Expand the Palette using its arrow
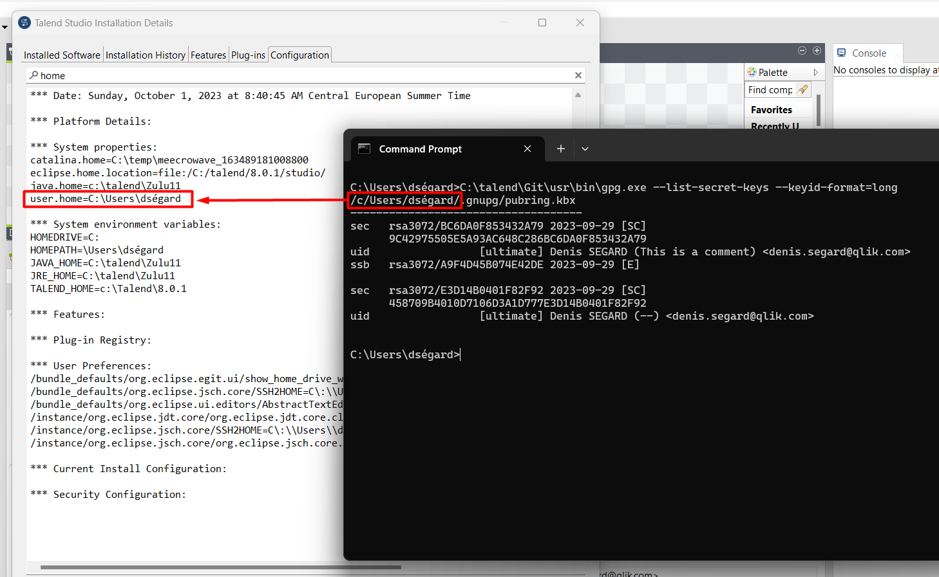This screenshot has width=939, height=577. tap(816, 71)
